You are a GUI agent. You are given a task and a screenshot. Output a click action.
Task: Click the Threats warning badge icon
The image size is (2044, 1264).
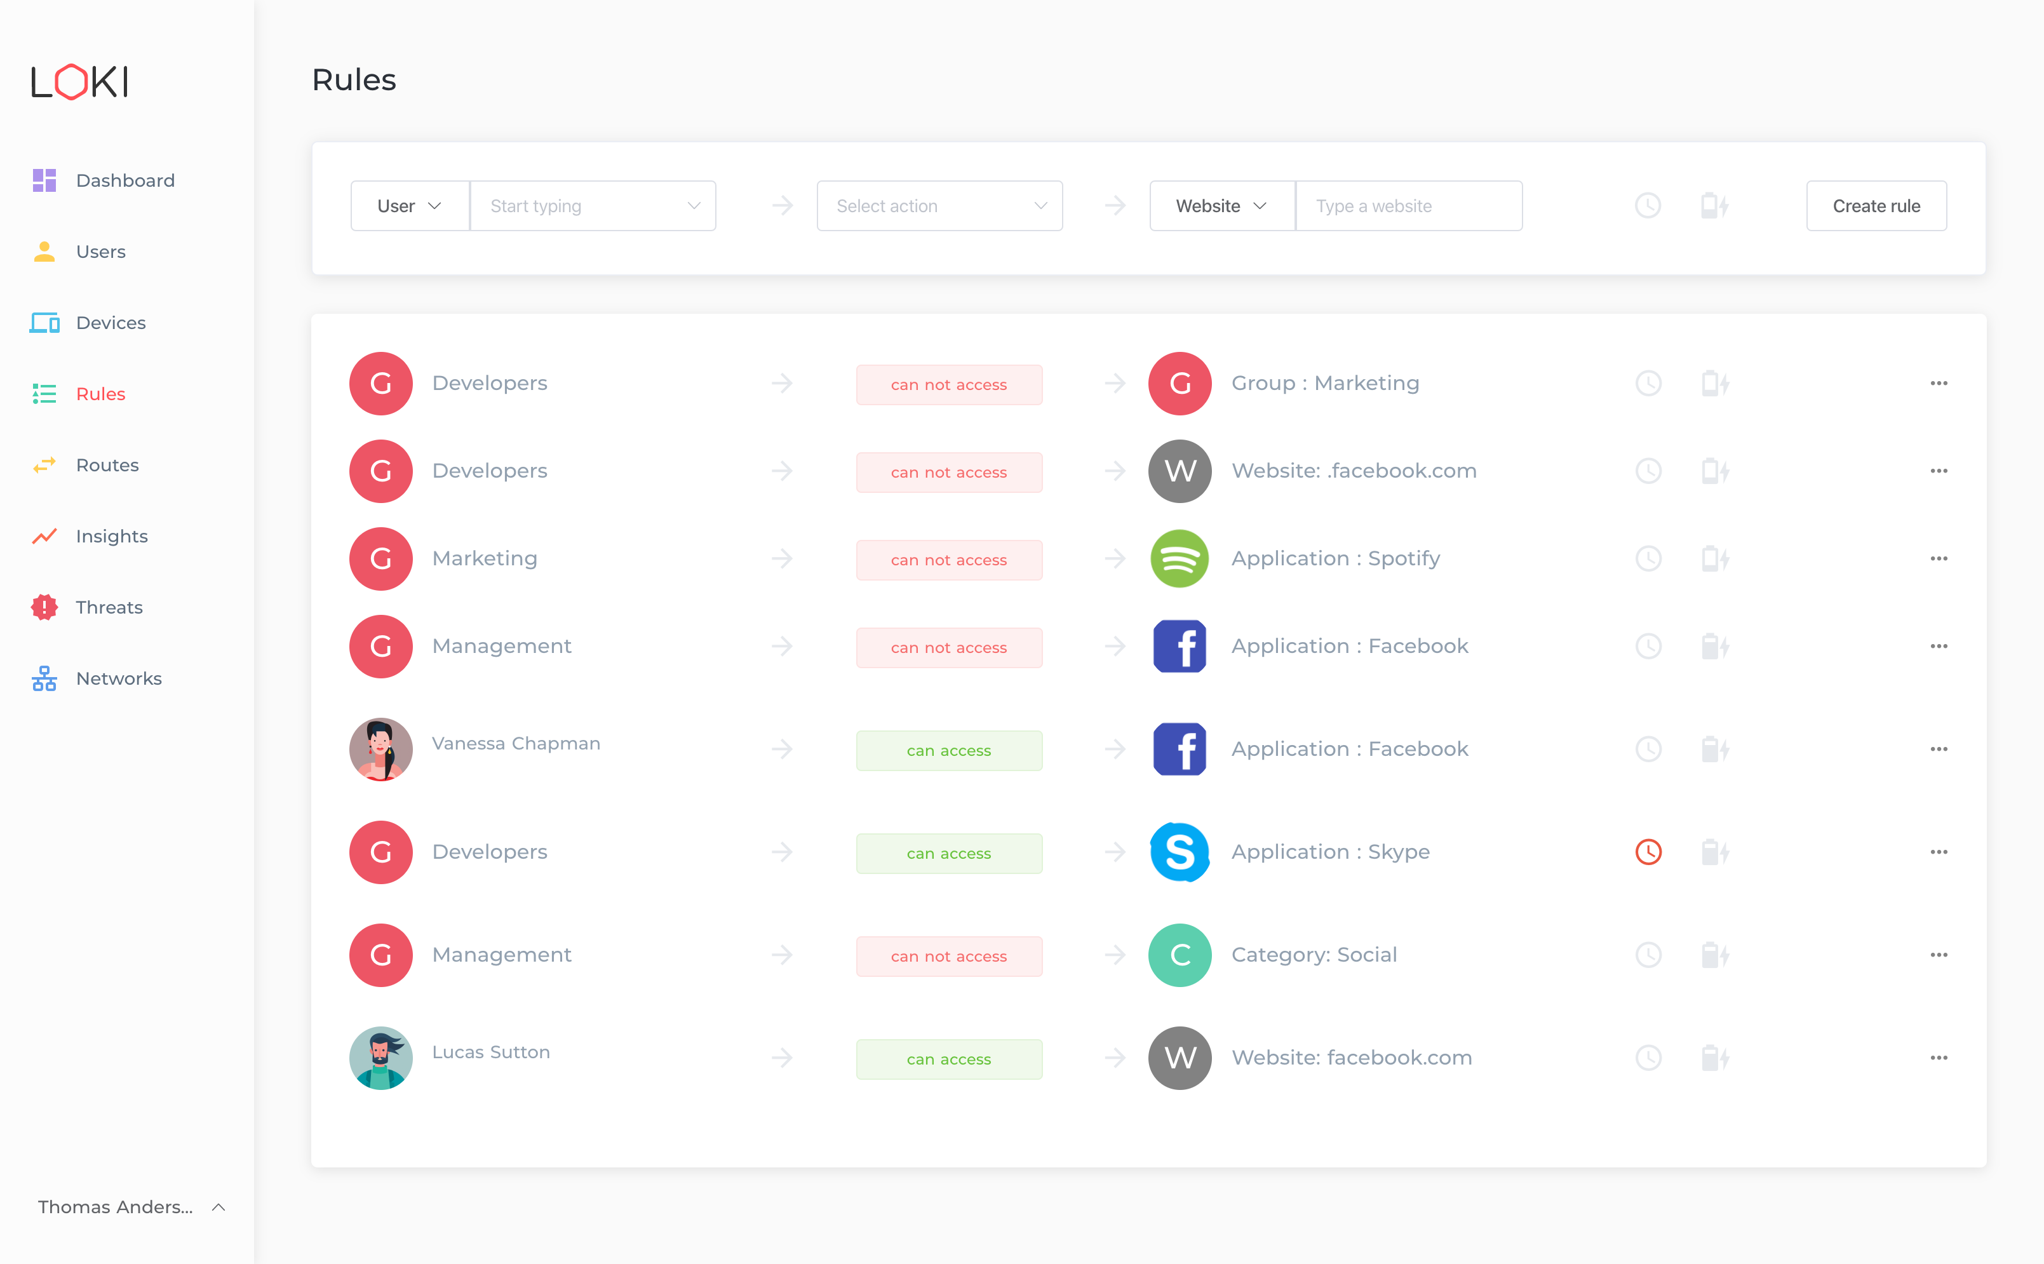[x=44, y=607]
